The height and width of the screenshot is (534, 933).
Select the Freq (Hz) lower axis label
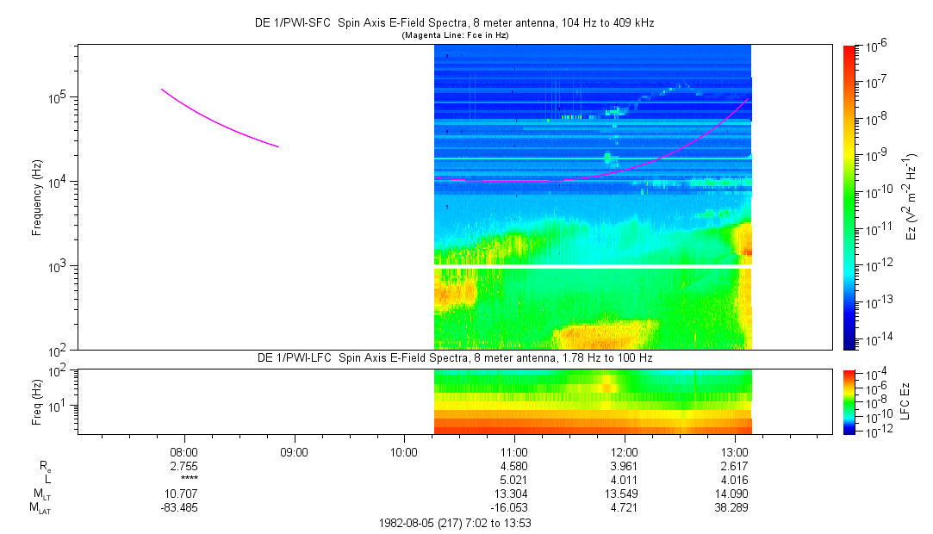click(x=37, y=400)
